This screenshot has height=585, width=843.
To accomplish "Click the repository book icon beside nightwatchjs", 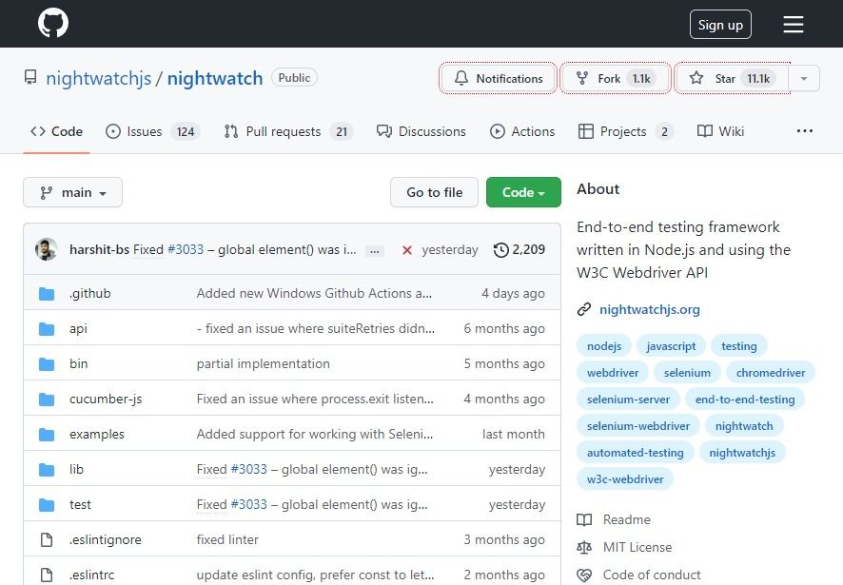I will (x=30, y=78).
